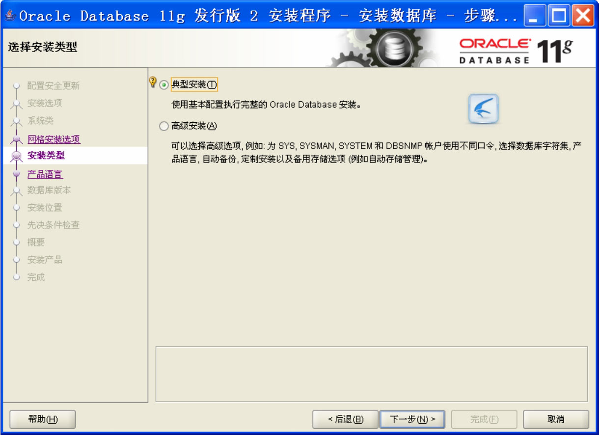599x435 pixels.
Task: Click the 可以选择高级选项 description text
Action: pos(377,153)
